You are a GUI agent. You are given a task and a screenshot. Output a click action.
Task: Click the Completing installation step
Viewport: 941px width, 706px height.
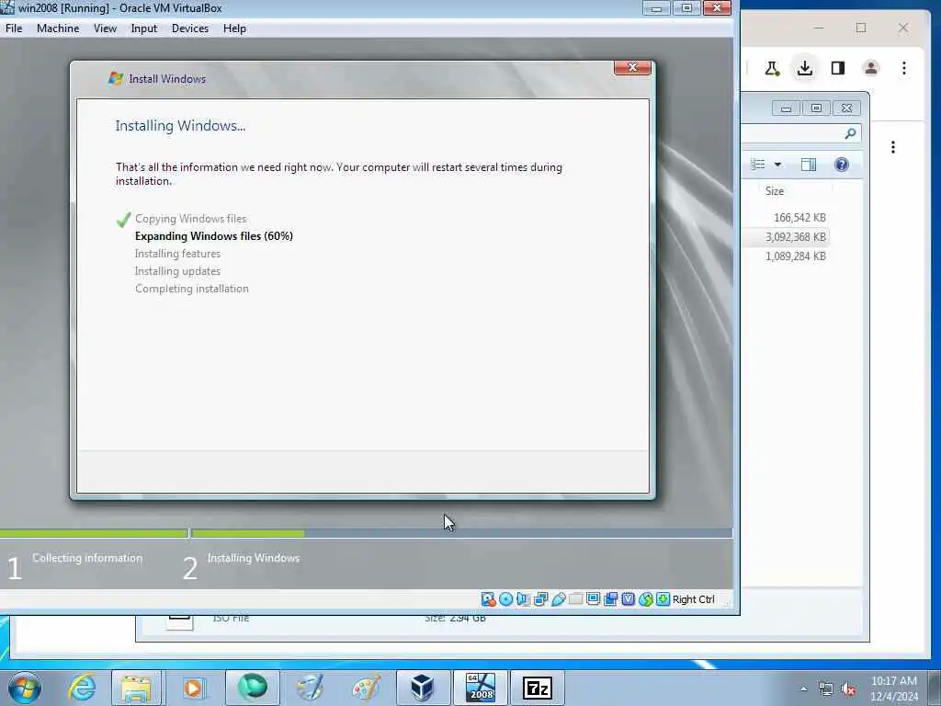[x=191, y=288]
